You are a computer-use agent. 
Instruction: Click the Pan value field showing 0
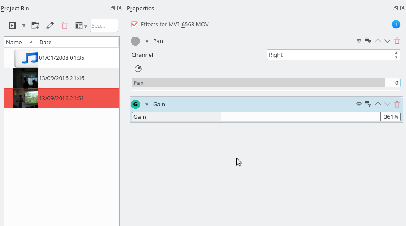click(393, 83)
